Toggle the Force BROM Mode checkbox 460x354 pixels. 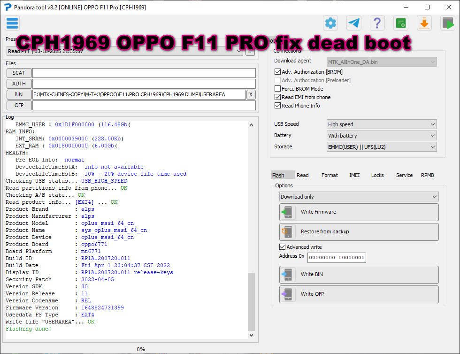click(278, 89)
